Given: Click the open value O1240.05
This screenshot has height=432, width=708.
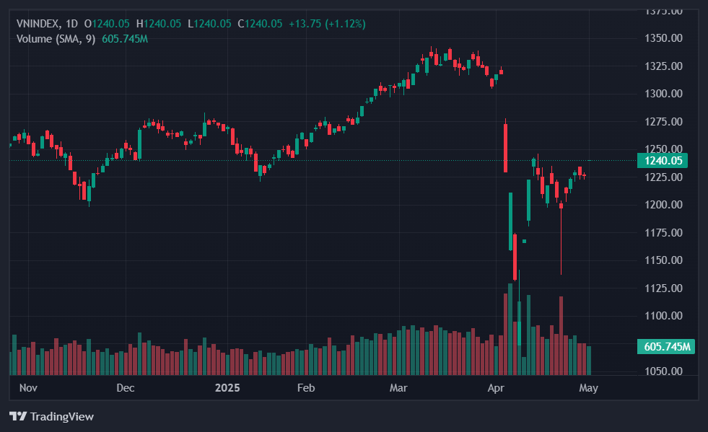Looking at the screenshot, I should tap(107, 24).
